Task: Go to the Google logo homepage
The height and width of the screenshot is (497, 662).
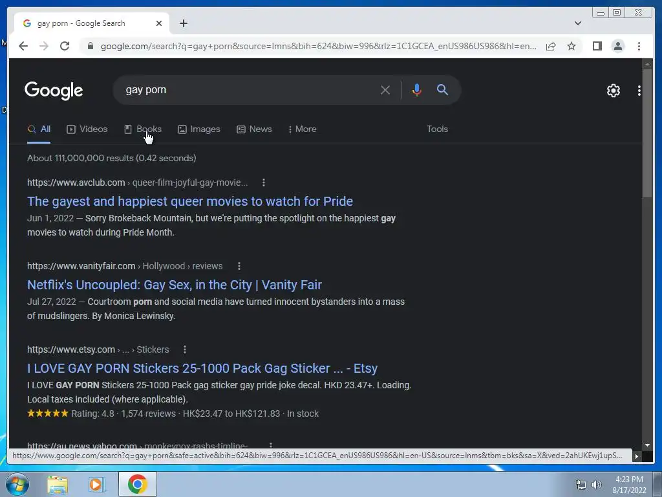Action: pos(54,91)
